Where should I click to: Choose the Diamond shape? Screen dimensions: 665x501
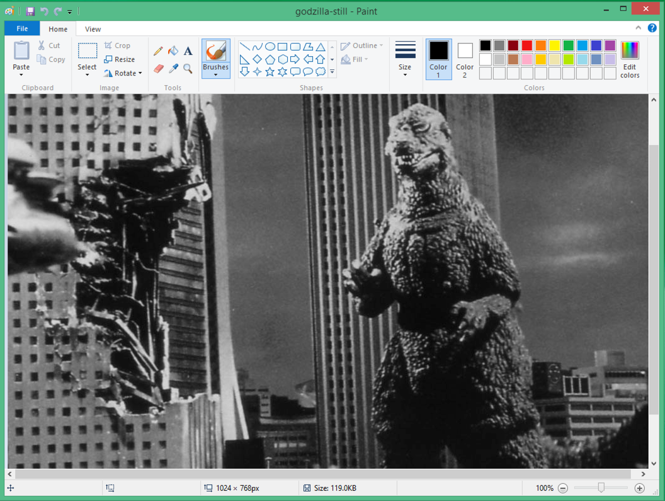(258, 59)
